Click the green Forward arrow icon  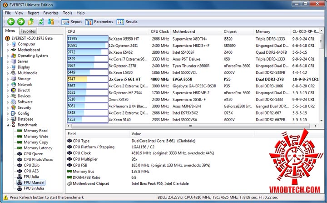click(21, 21)
